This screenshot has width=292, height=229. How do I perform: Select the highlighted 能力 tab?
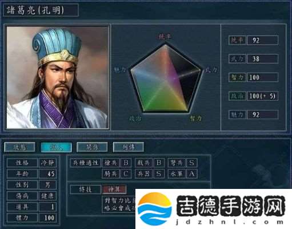(57, 147)
